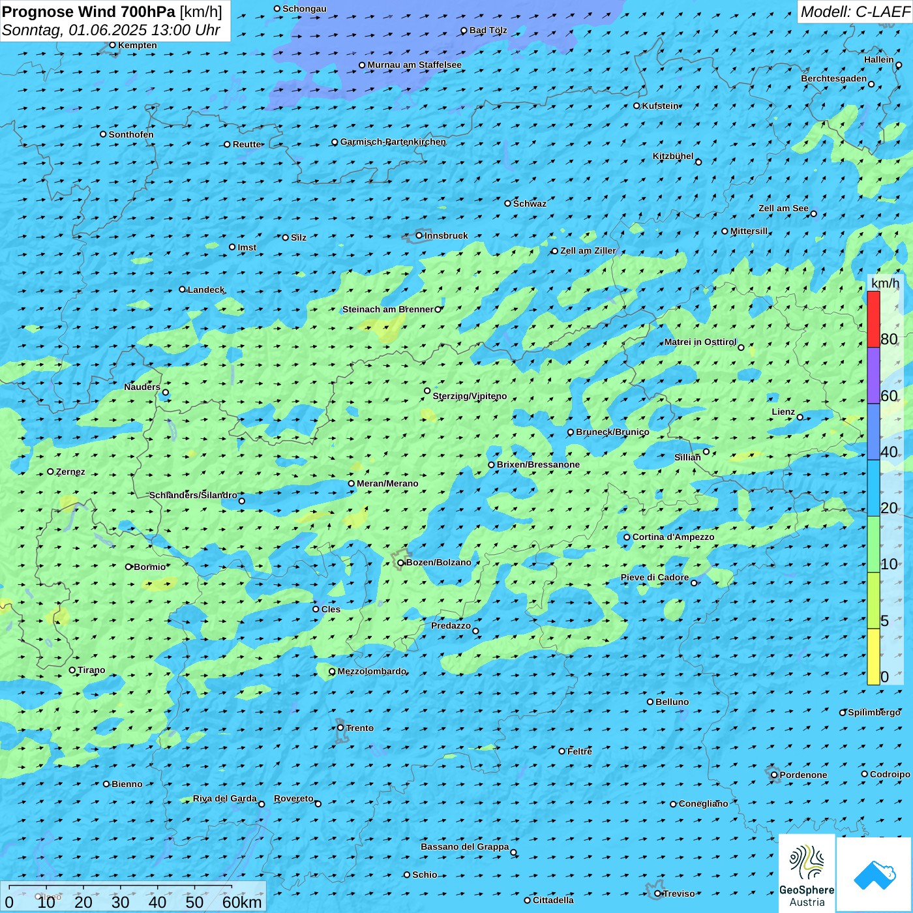Select the Bormio city label
Screen dimensions: 913x913
[x=150, y=567]
